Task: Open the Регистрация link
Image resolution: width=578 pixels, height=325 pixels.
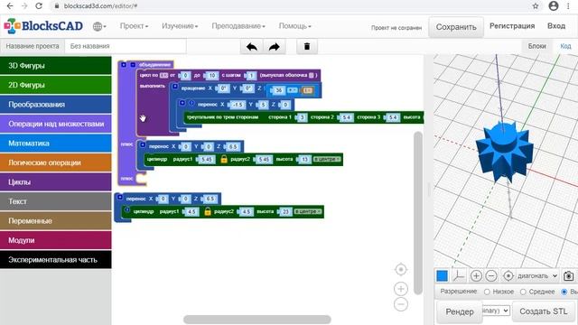Action: click(x=512, y=26)
